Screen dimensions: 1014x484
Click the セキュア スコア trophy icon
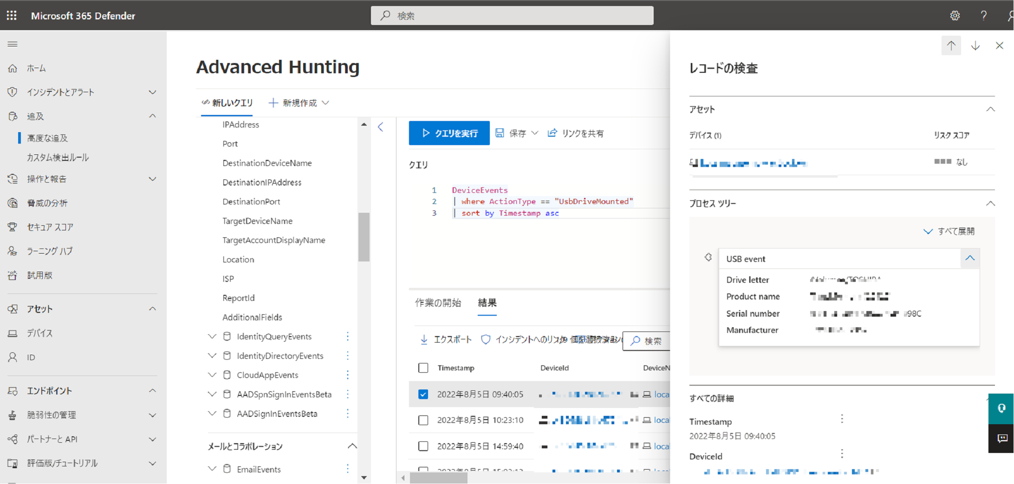(x=13, y=227)
